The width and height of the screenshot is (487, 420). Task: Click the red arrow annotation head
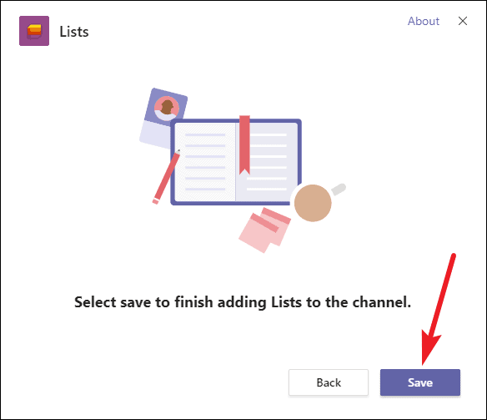(x=429, y=347)
